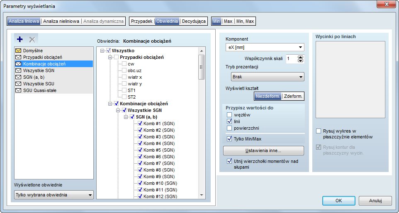Screen dimensions: 399x213
Task: Collapse the Kombinacje obciążeń tree node
Action: (x=110, y=104)
